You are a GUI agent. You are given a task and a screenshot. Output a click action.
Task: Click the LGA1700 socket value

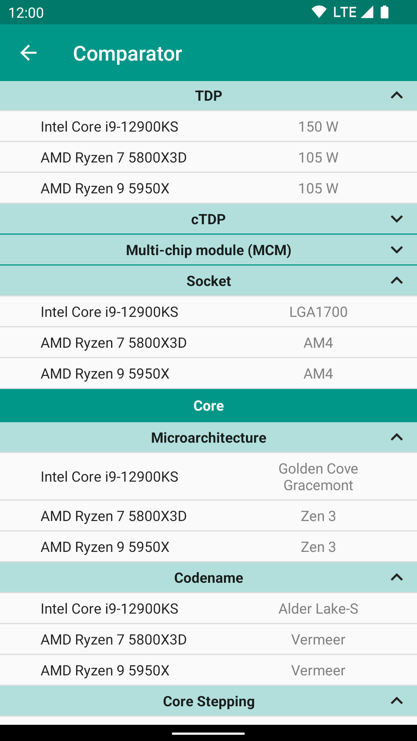319,312
